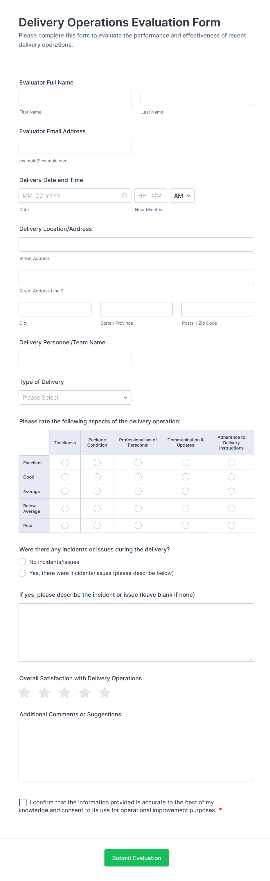
Task: Click the Hour Minutes time field
Action: (x=150, y=196)
